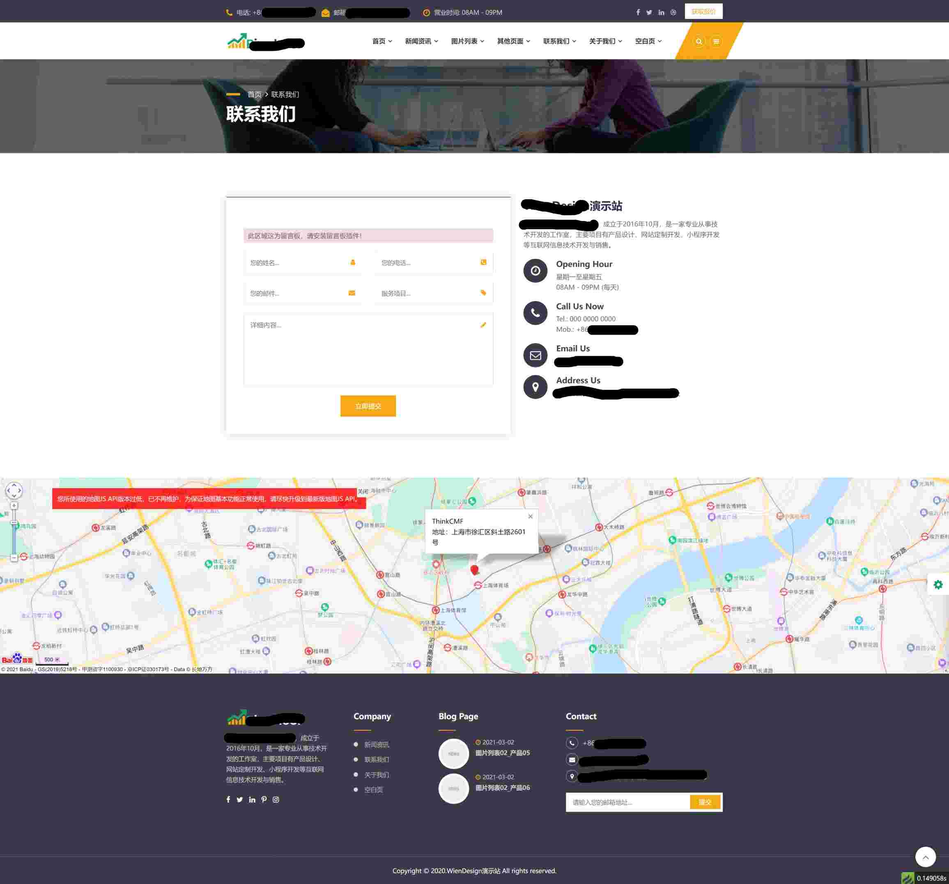
Task: Click the Facebook icon in top bar
Action: tap(638, 12)
